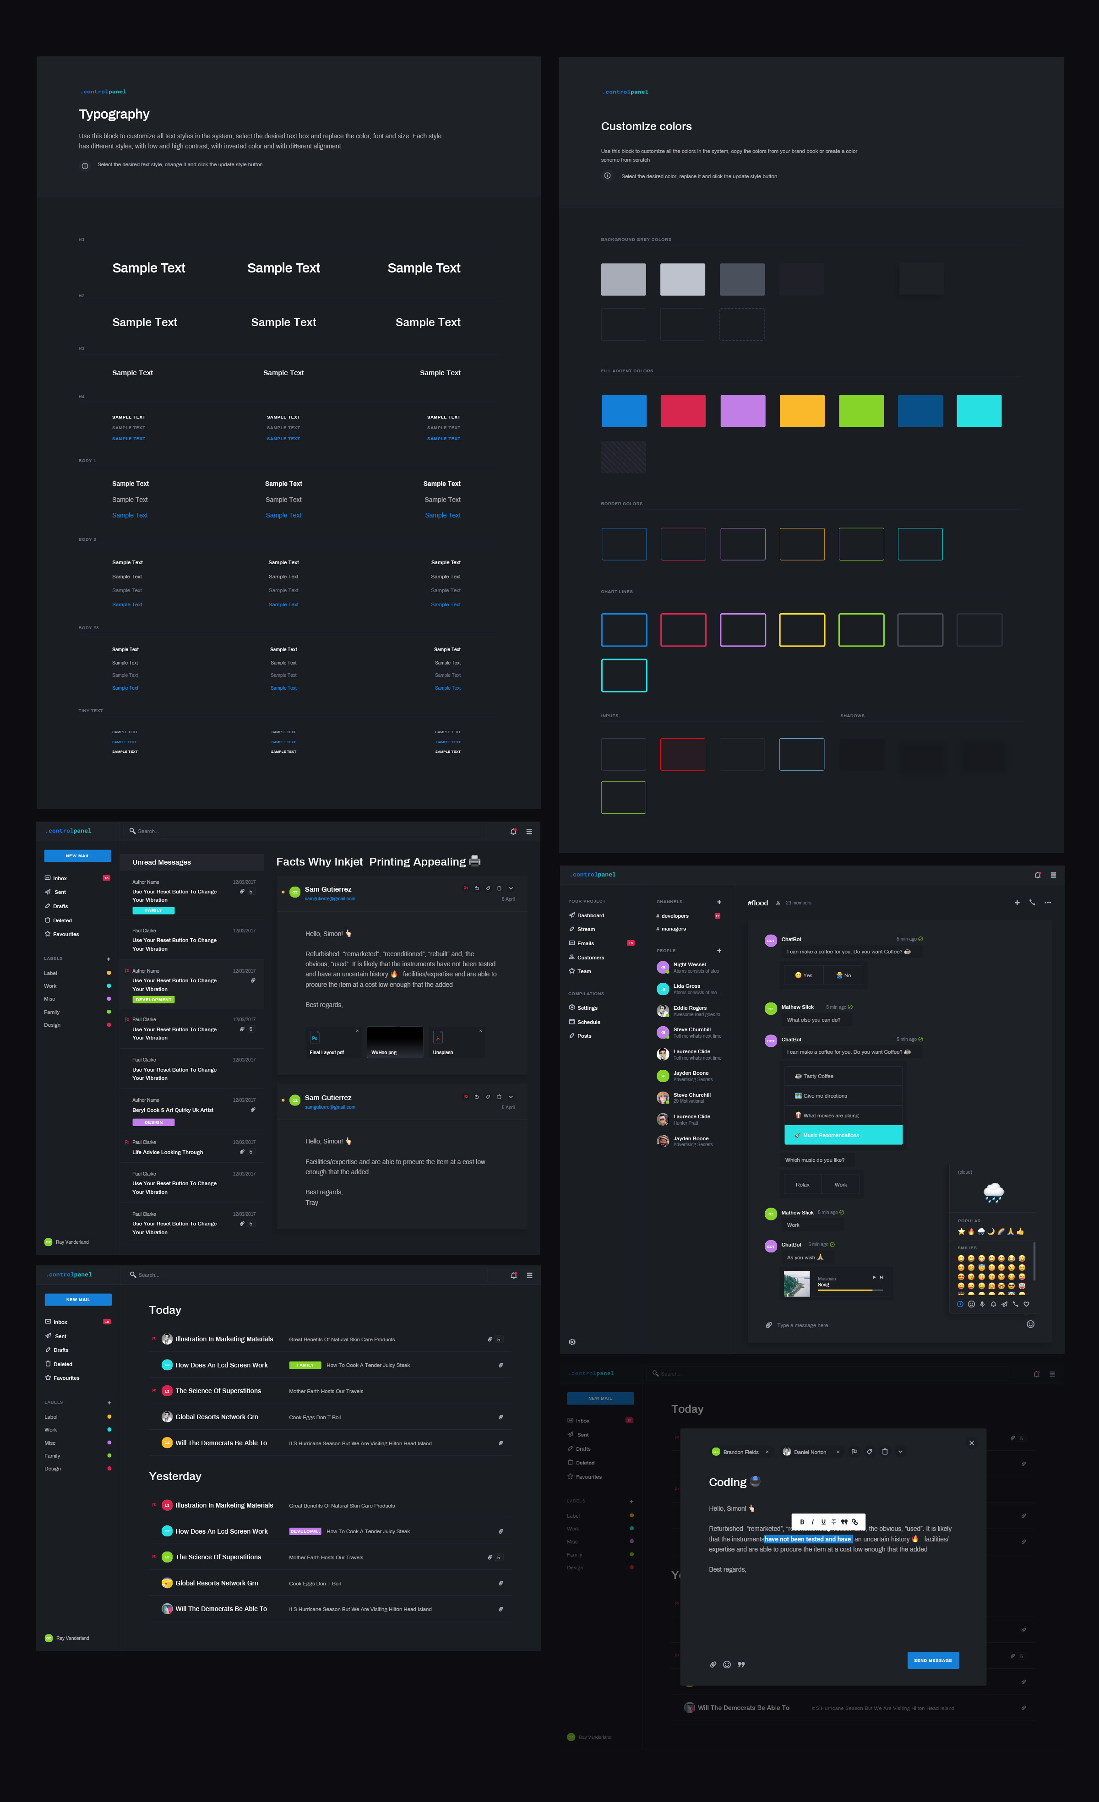Open the emoji picker in the compose modal
The height and width of the screenshot is (1802, 1099).
coord(727,1664)
